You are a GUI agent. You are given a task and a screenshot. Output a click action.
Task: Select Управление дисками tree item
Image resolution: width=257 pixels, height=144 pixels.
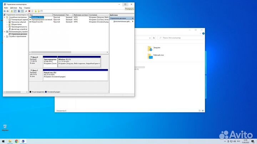(x=18, y=34)
